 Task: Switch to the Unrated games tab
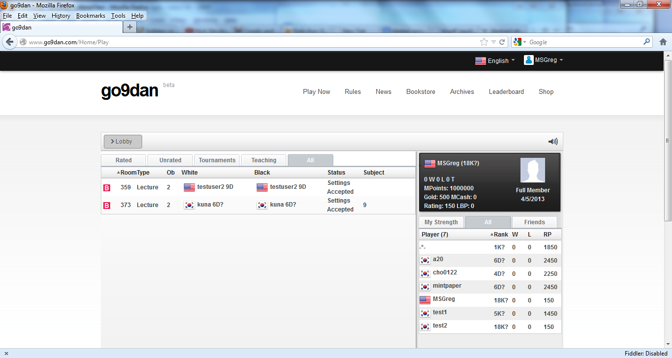[x=170, y=160]
